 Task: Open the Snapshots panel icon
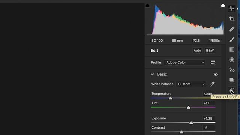[232, 80]
